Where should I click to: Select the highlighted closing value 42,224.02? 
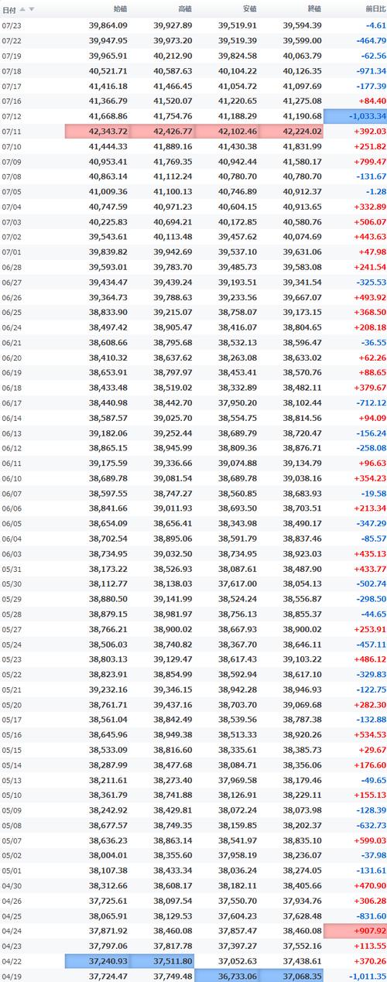(290, 132)
